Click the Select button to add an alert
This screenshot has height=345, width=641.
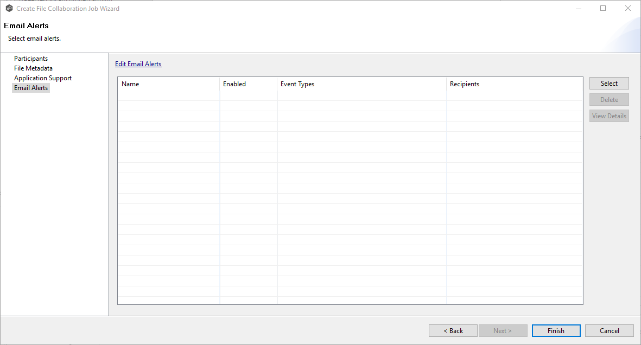pyautogui.click(x=608, y=83)
